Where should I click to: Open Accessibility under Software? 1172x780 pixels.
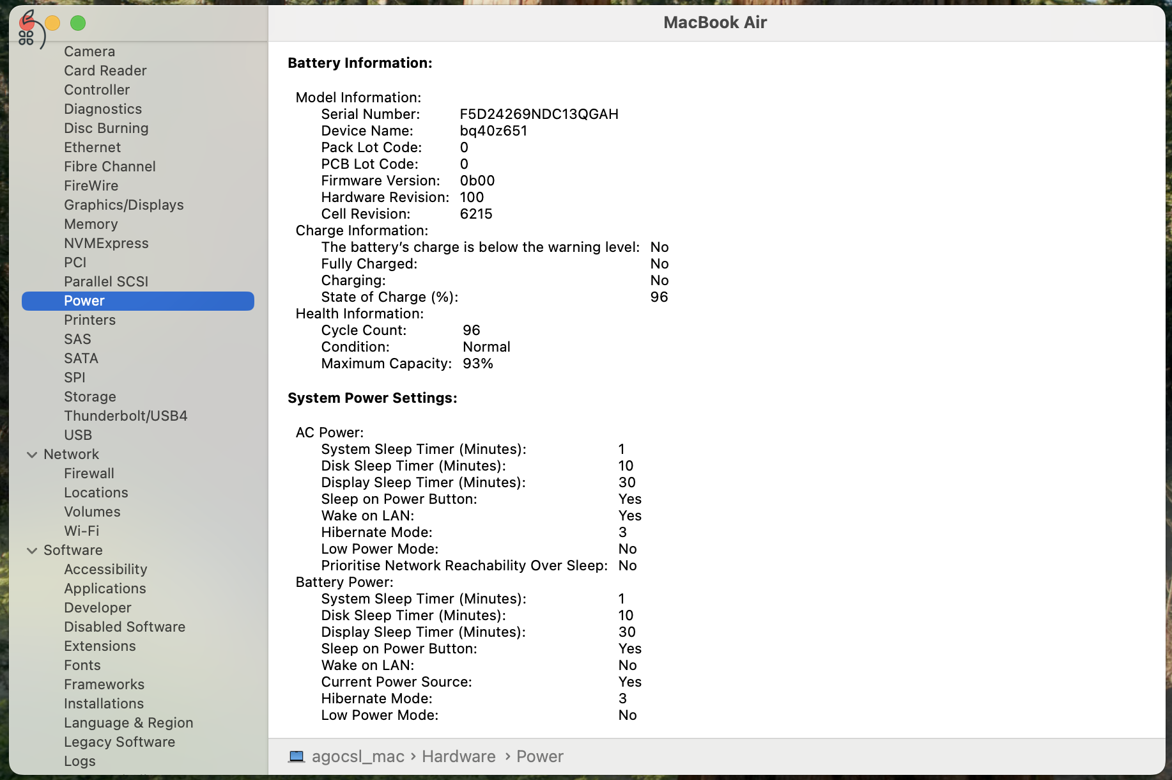105,569
